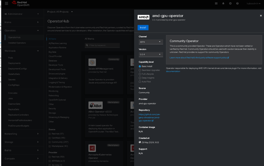Open Secrets under Workloads
The image size is (264, 166).
[x=12, y=80]
